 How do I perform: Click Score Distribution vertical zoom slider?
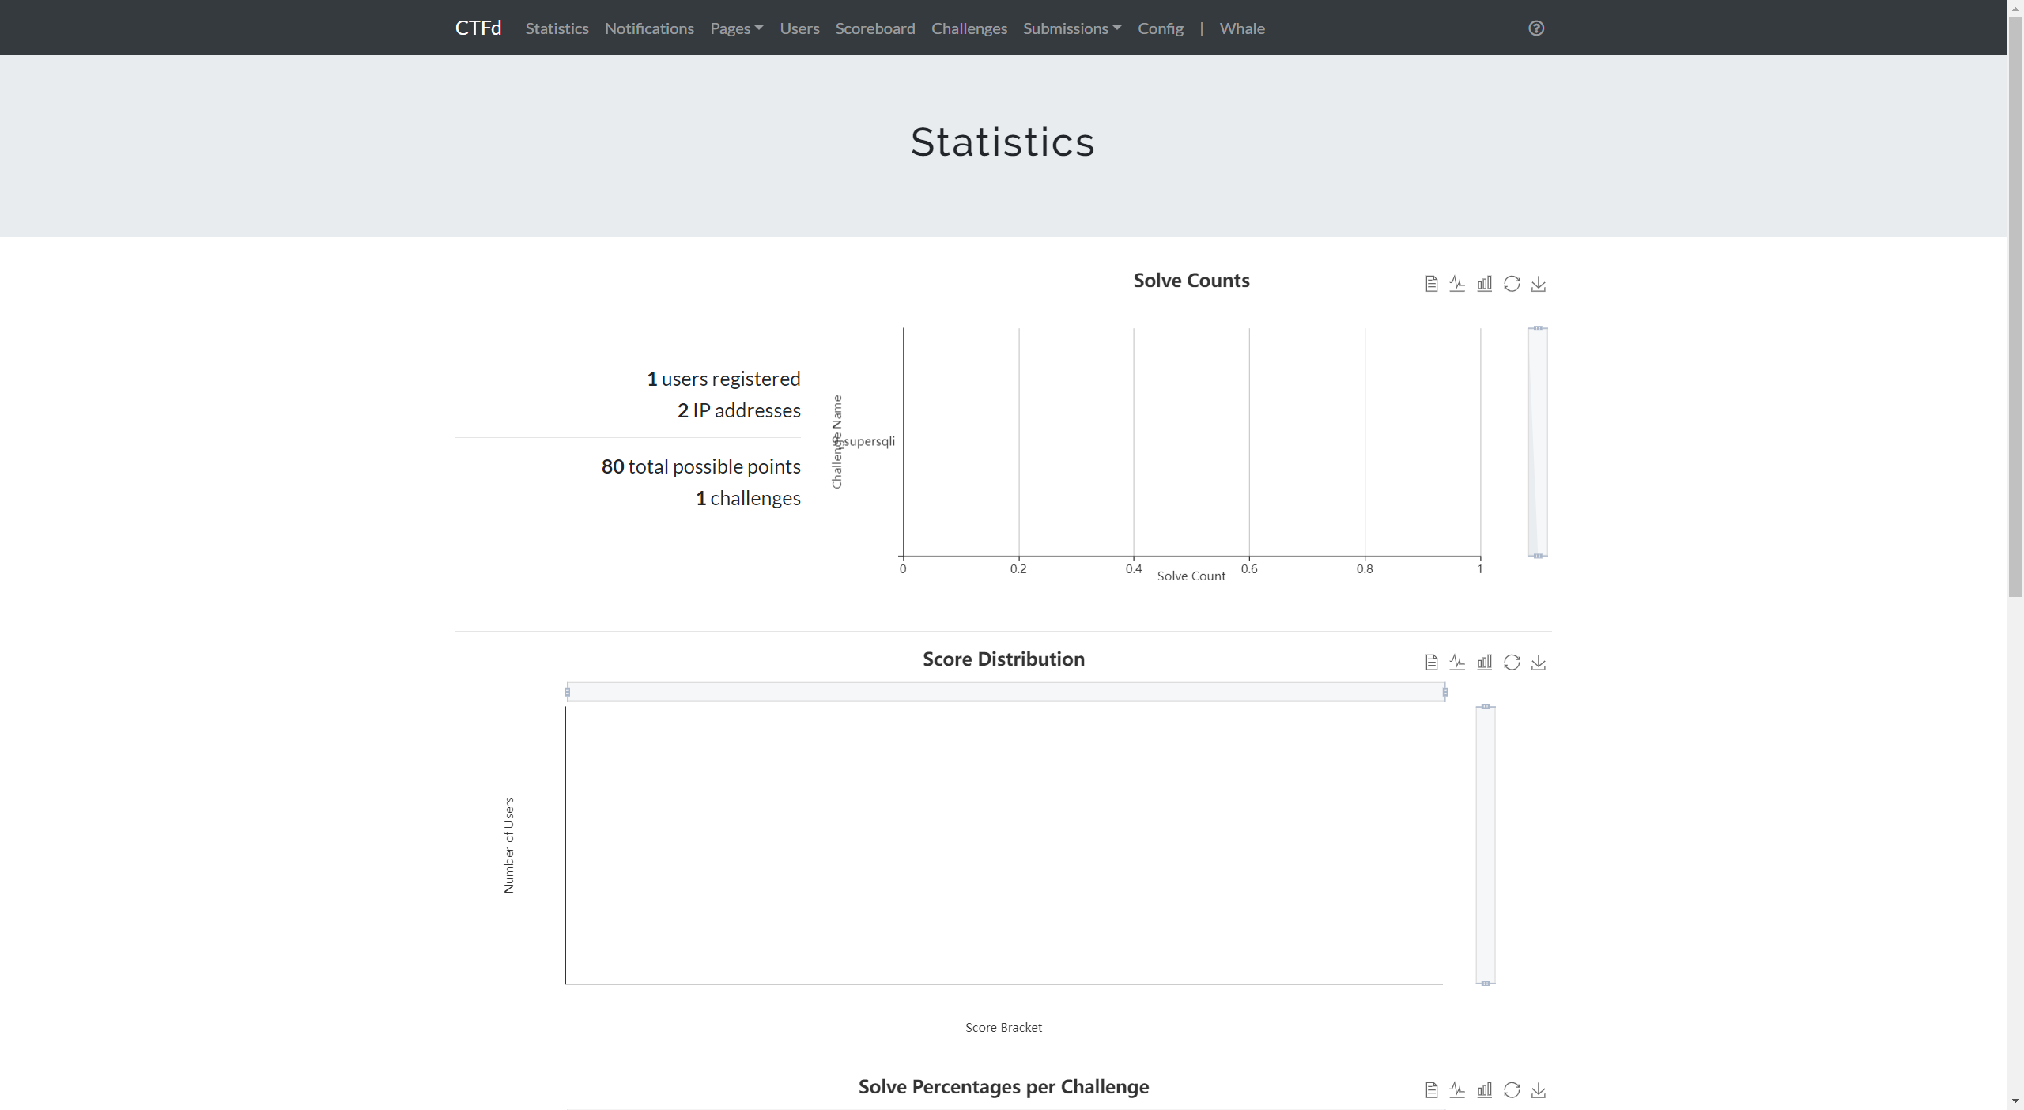click(x=1486, y=845)
